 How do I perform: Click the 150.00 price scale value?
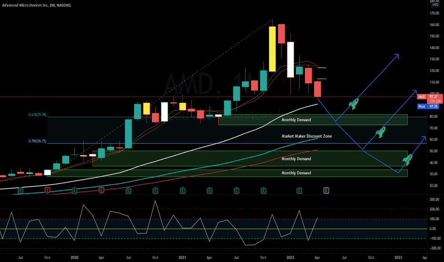pos(434,36)
